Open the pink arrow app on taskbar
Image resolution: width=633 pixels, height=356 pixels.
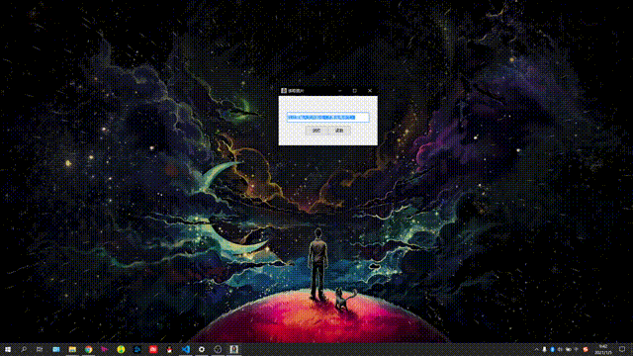105,349
